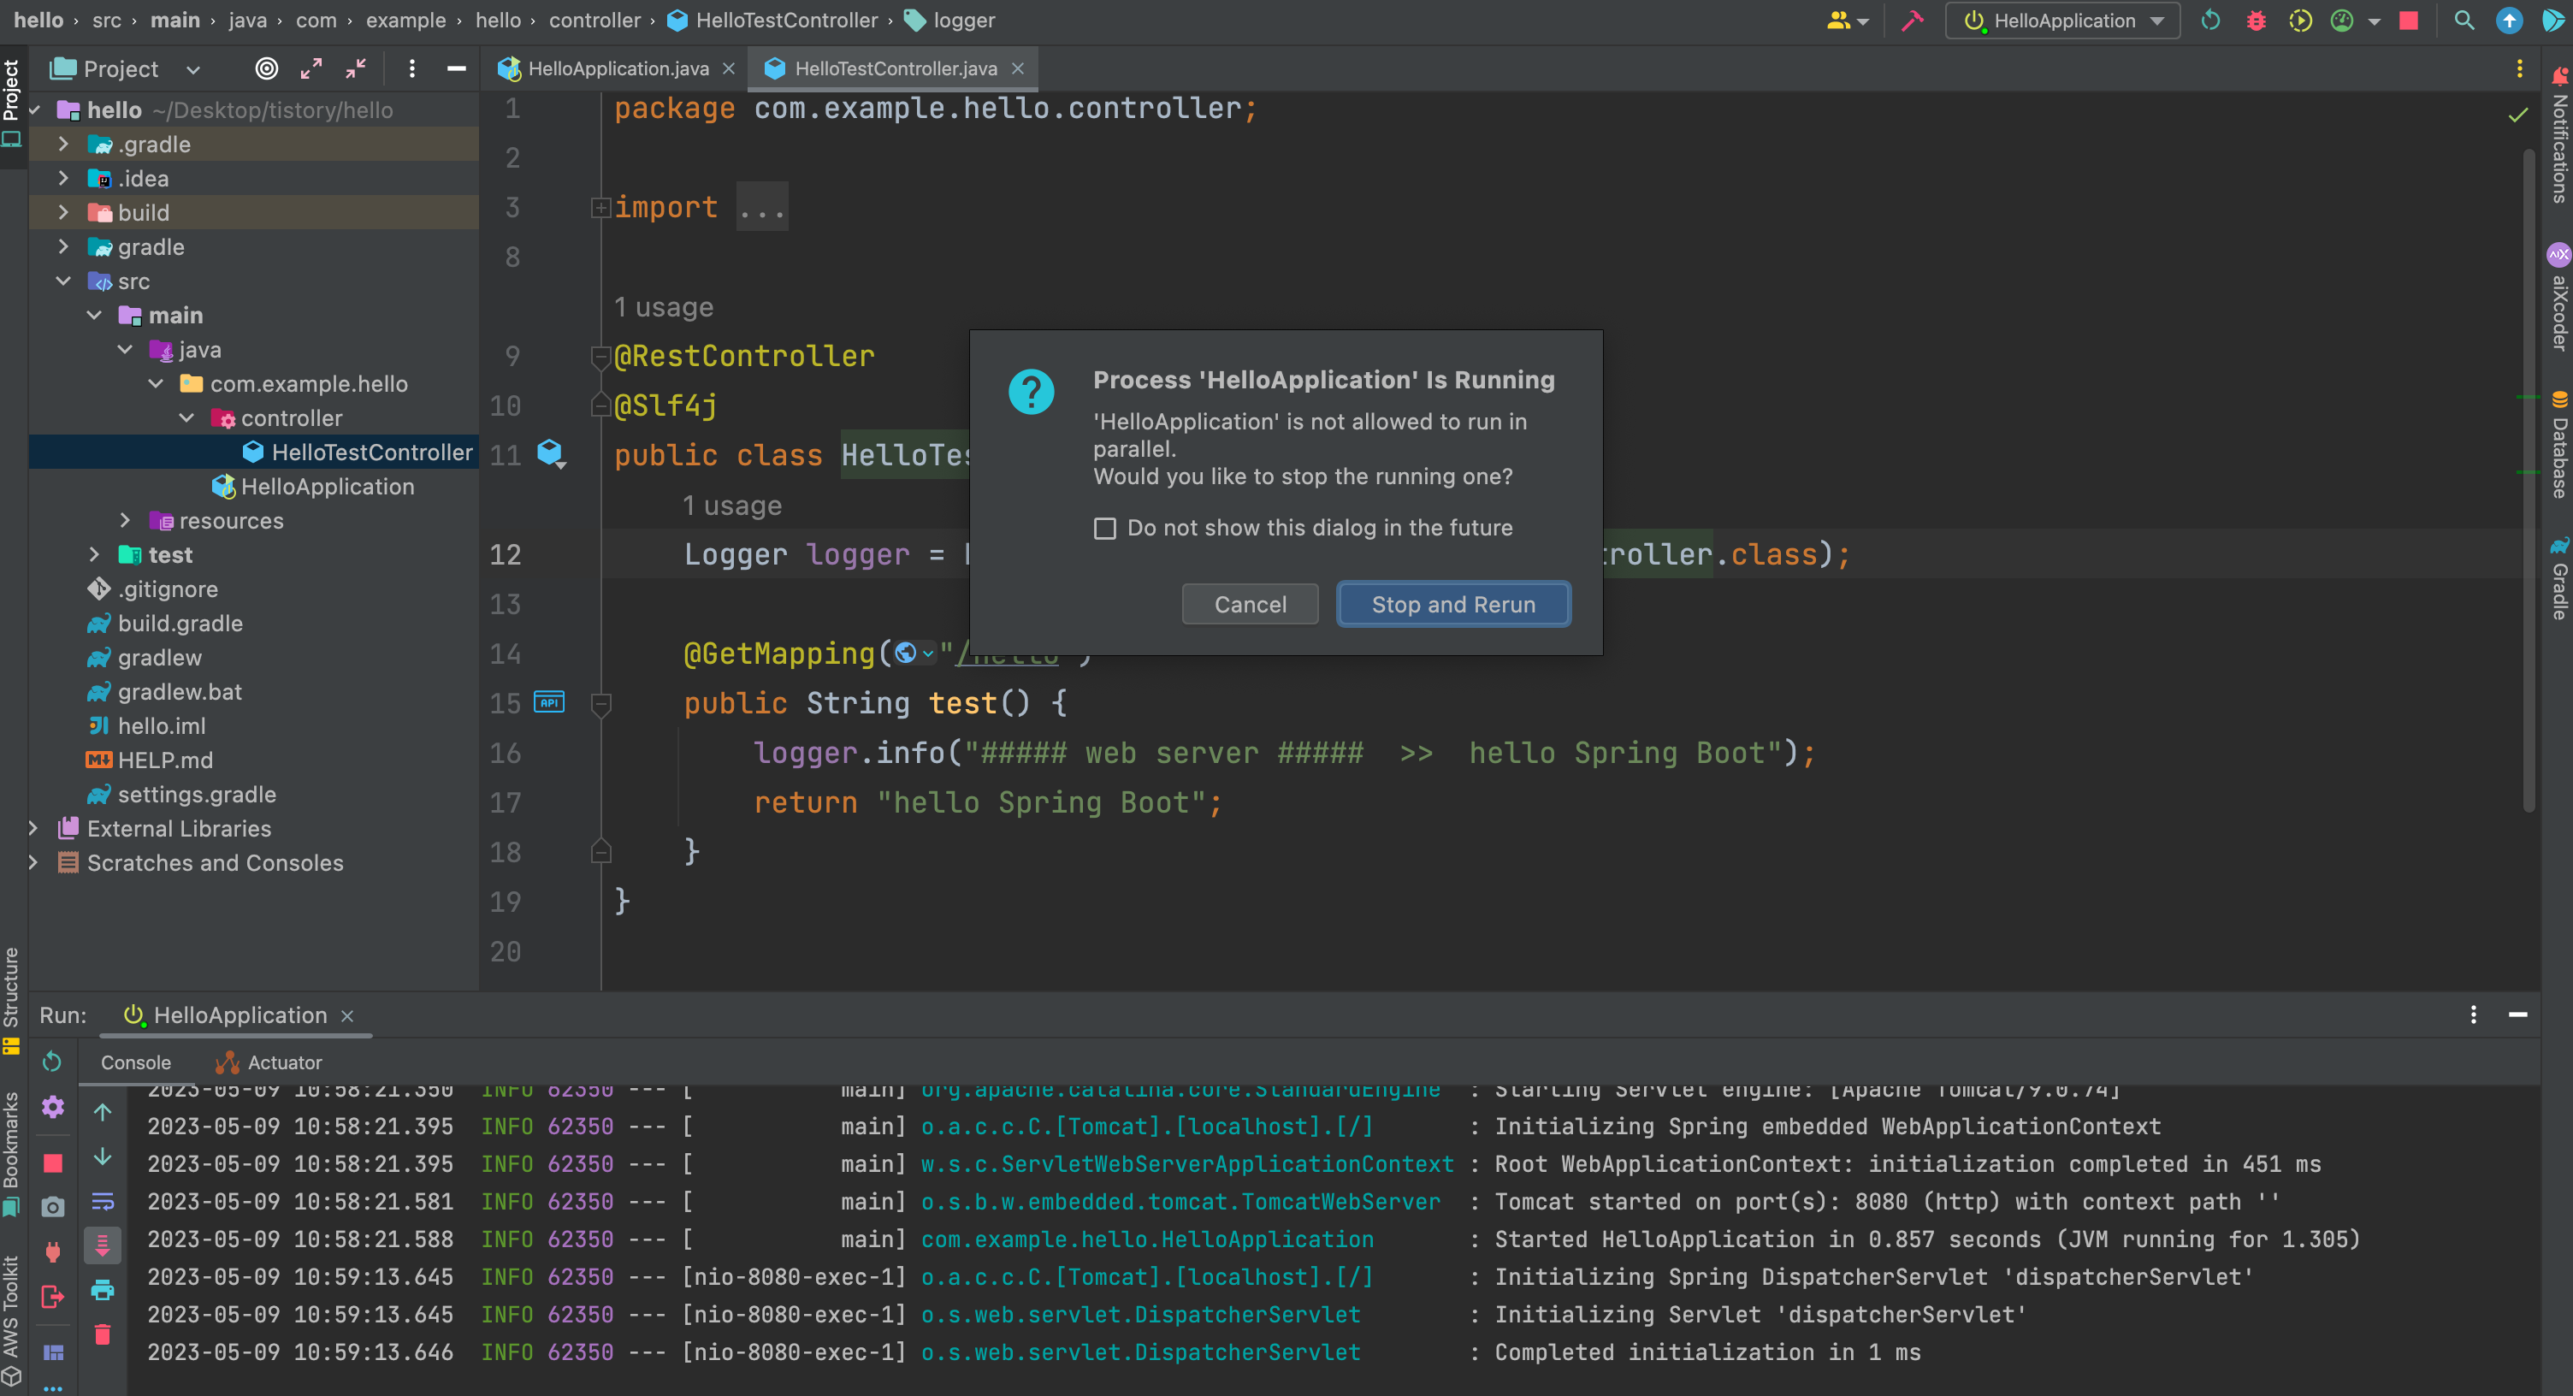Toggle Scroll to End in the console

click(102, 1245)
